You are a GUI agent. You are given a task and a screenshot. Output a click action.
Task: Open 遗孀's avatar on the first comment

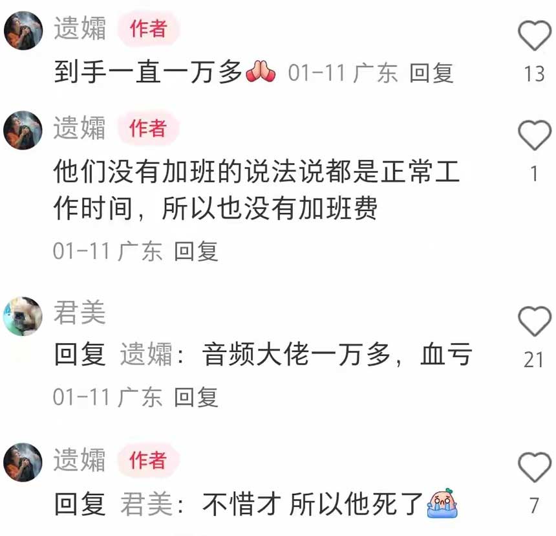23,30
